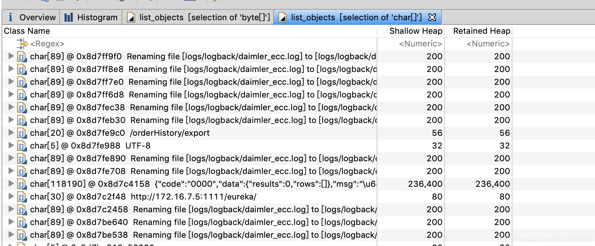Click the array icon for char[89] @ 0x8d7ff9f0
595x246 pixels.
[22, 57]
